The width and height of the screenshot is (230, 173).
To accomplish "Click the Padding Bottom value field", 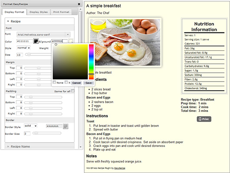I will tap(20, 102).
